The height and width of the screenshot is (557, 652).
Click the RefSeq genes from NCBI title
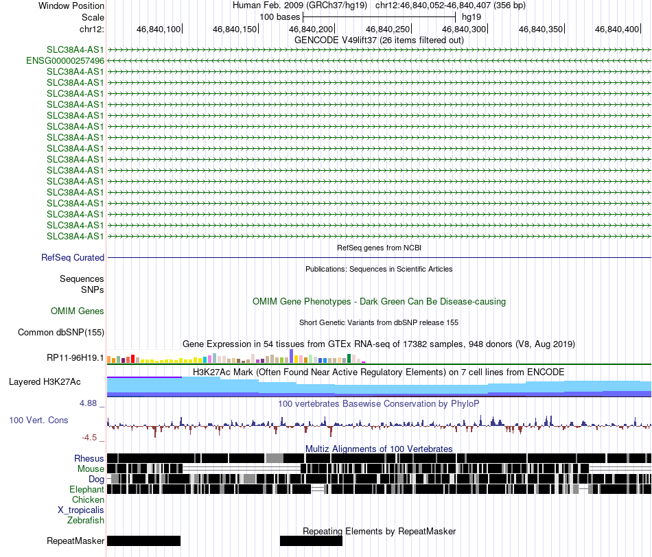pyautogui.click(x=380, y=248)
